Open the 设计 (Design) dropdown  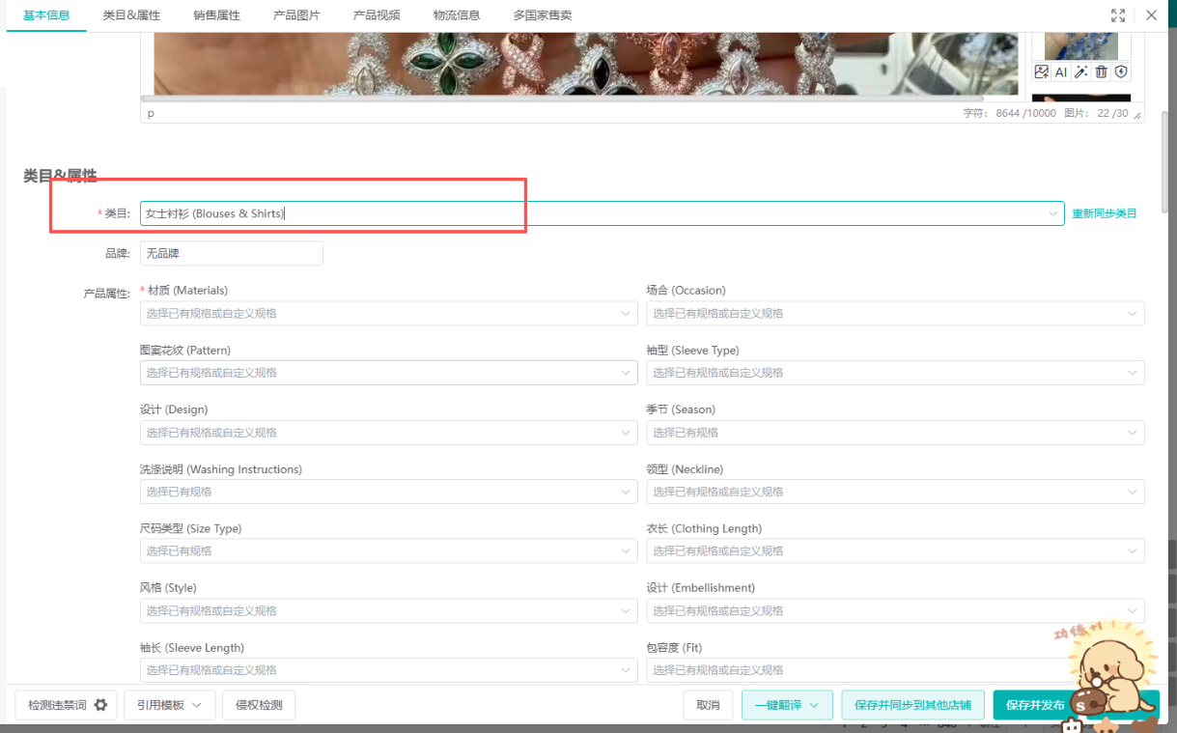click(388, 433)
